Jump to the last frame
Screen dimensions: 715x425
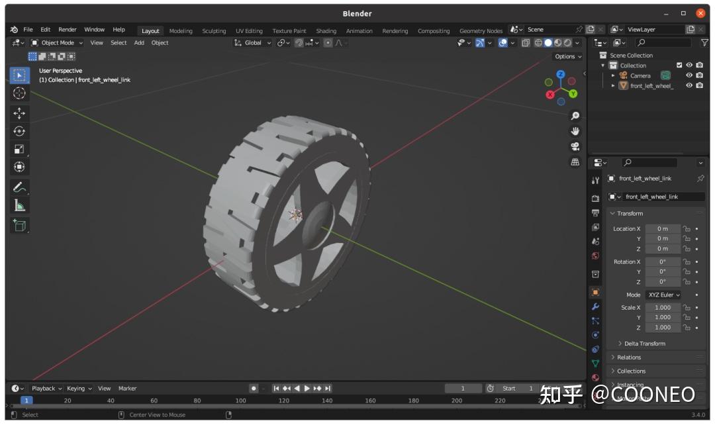coord(328,388)
